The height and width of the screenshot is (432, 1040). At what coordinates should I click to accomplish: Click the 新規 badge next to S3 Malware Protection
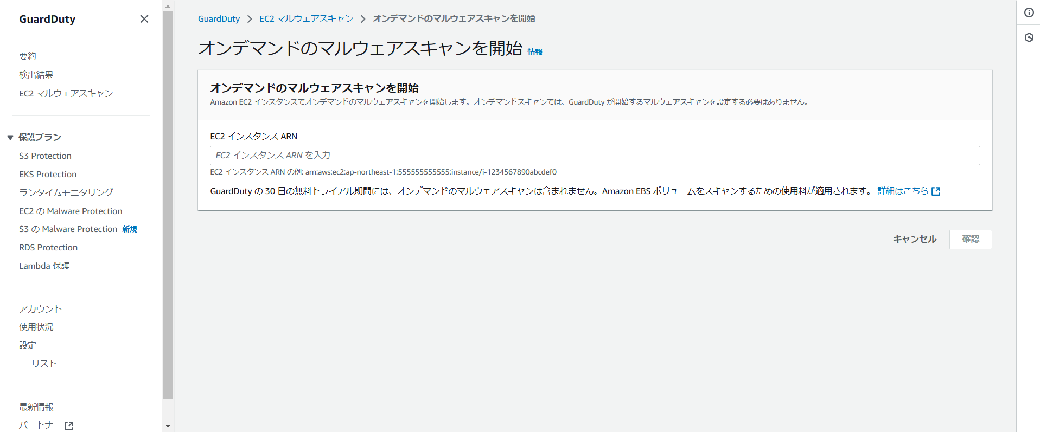pos(130,229)
